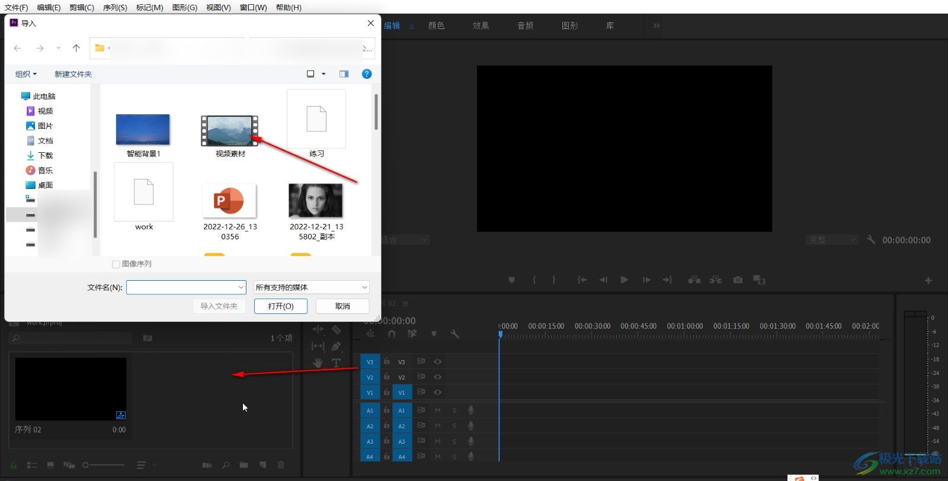Adjust project panel thumbnail zoom slider
Viewport: 948px width, 481px height.
click(x=104, y=465)
